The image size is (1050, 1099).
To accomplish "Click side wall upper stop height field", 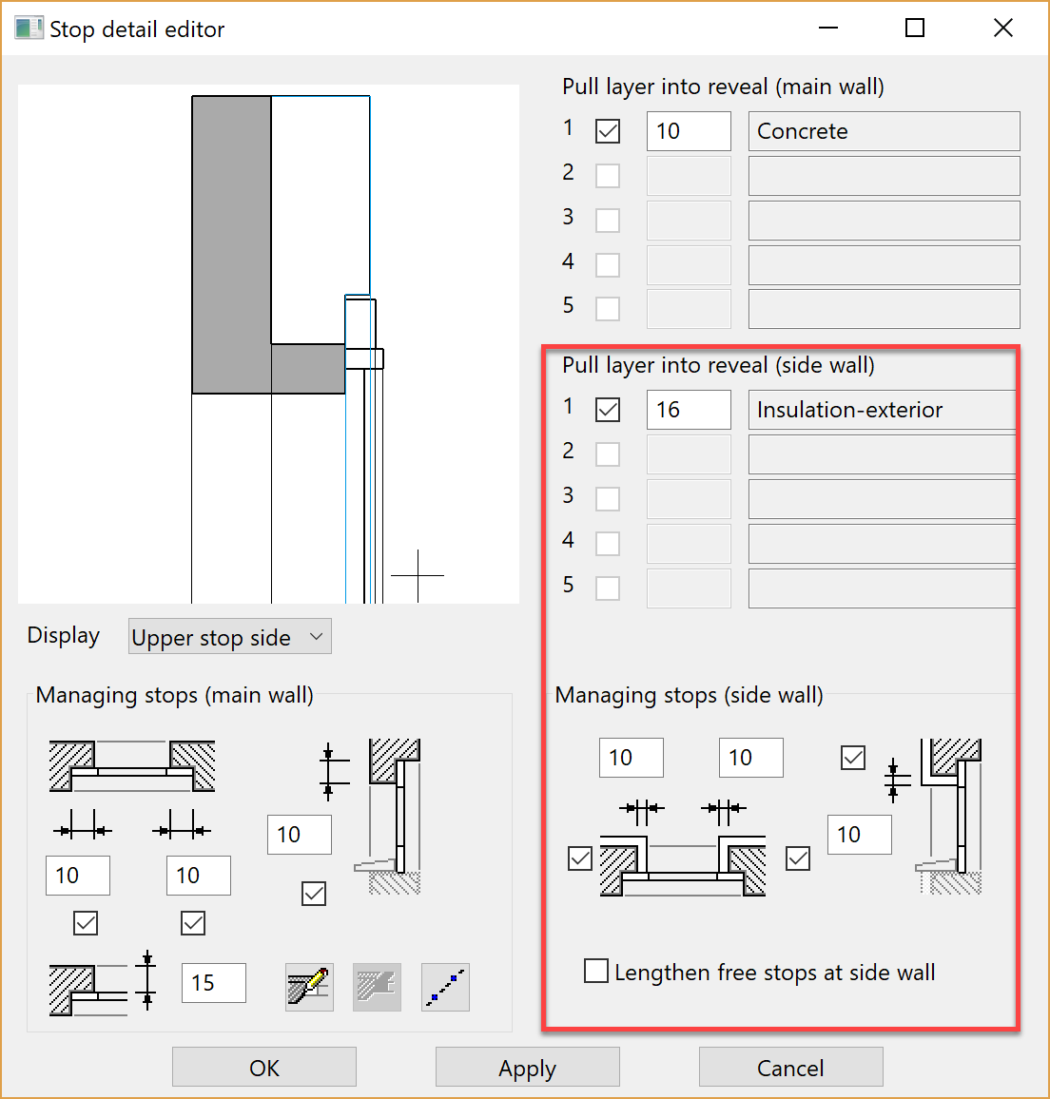I will pos(860,835).
